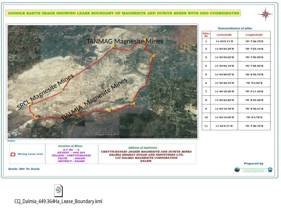Click the Kaminaickanpatti place label on map
Screen dimensions: 281x211
tap(34, 33)
